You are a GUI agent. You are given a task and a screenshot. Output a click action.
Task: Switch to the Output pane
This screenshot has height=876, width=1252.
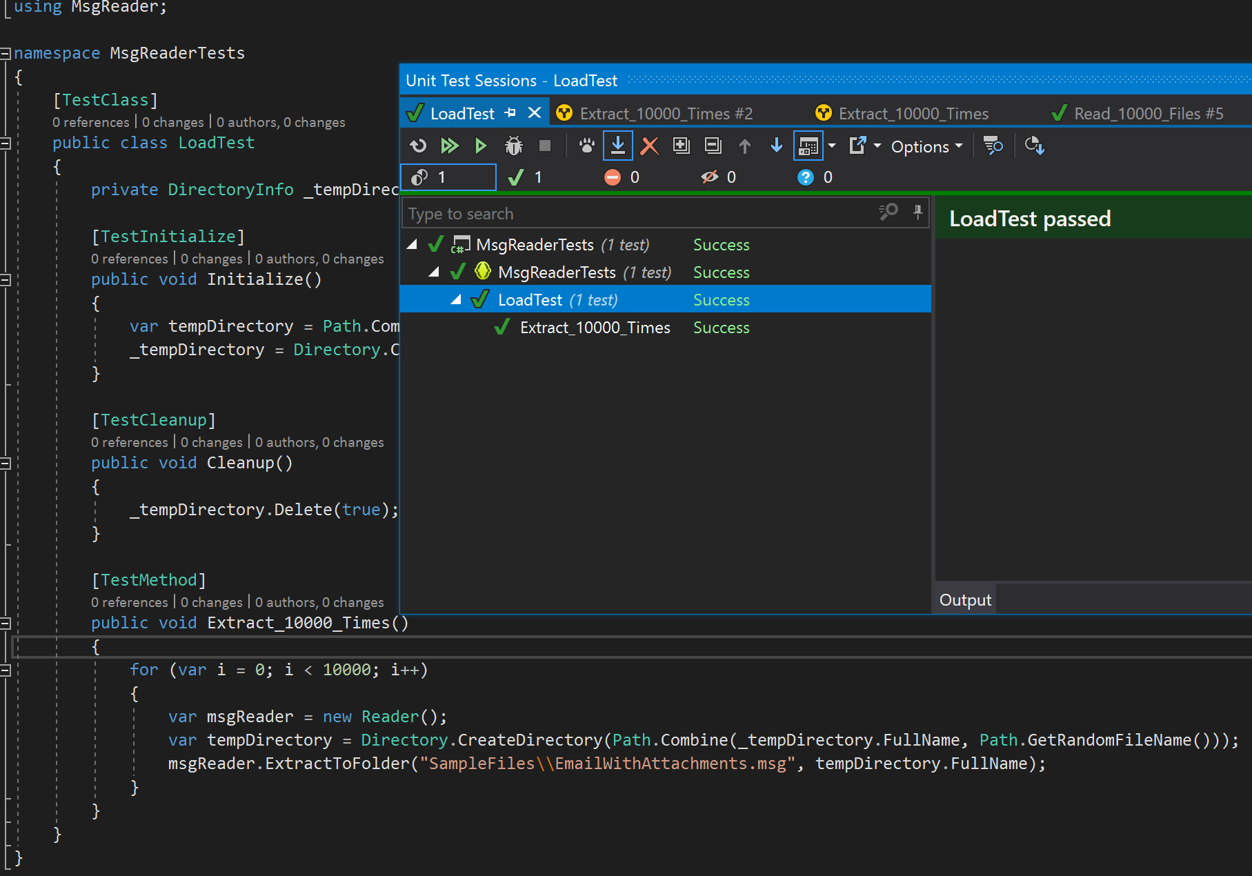964,599
